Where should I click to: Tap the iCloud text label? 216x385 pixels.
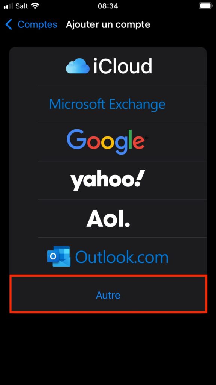tap(123, 66)
